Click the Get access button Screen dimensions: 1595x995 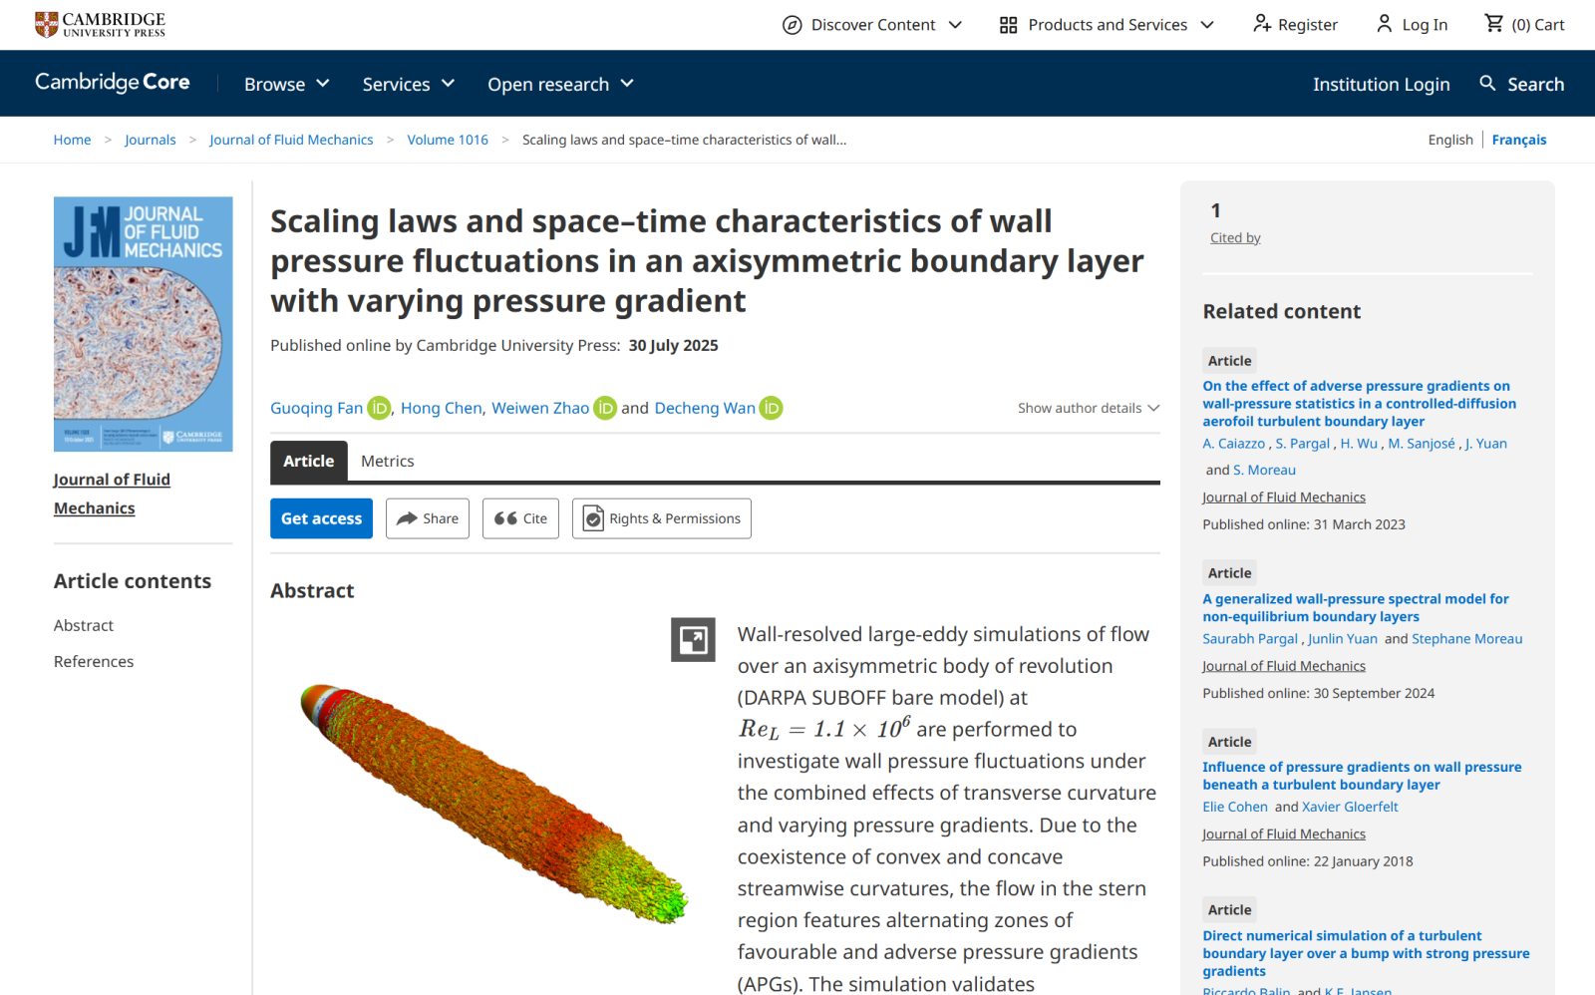tap(321, 518)
